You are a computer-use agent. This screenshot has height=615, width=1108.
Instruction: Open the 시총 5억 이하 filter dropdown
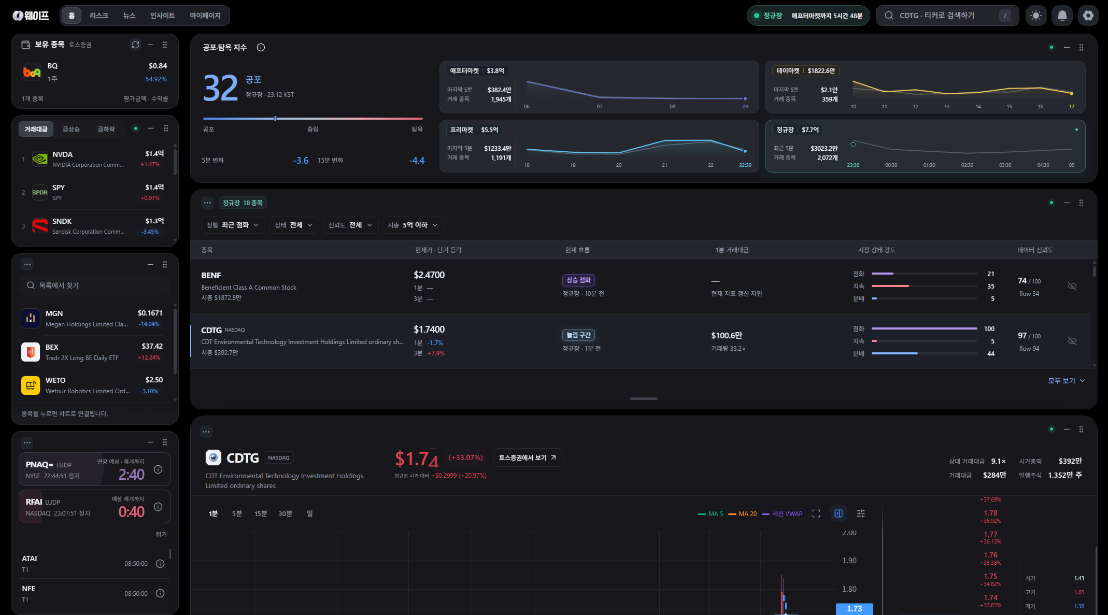[413, 225]
